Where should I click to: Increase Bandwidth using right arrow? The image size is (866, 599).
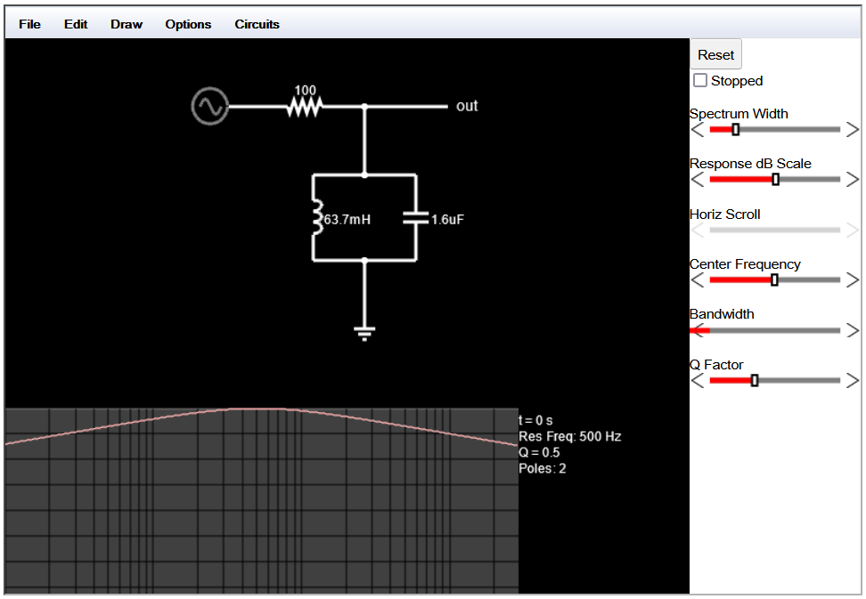point(852,330)
